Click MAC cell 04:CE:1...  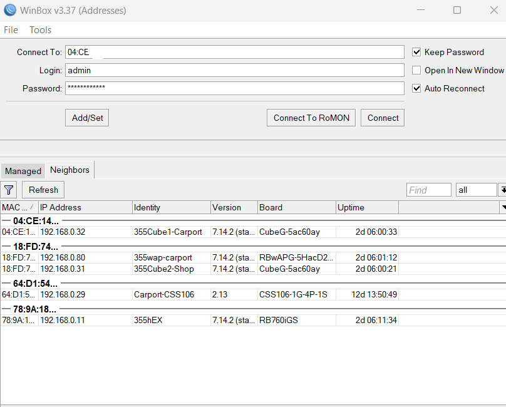pos(18,232)
